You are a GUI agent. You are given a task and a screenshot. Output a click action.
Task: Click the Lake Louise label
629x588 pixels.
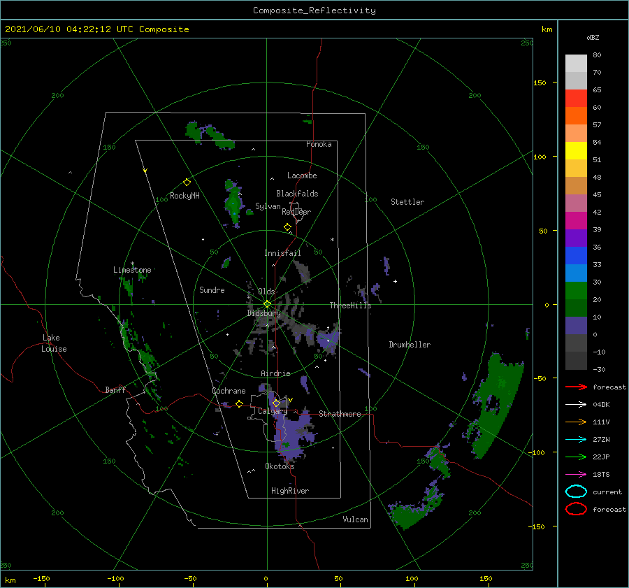point(54,343)
